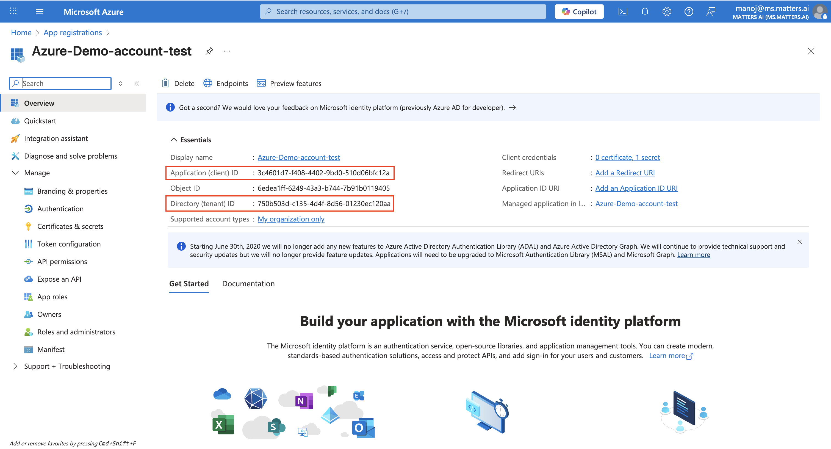Viewport: 831px width, 449px height.
Task: Click the Integration assistant rocket icon
Action: click(x=15, y=138)
